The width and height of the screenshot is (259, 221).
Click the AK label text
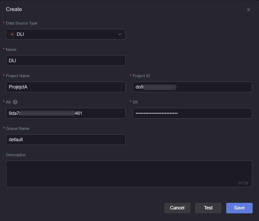[x=8, y=102]
